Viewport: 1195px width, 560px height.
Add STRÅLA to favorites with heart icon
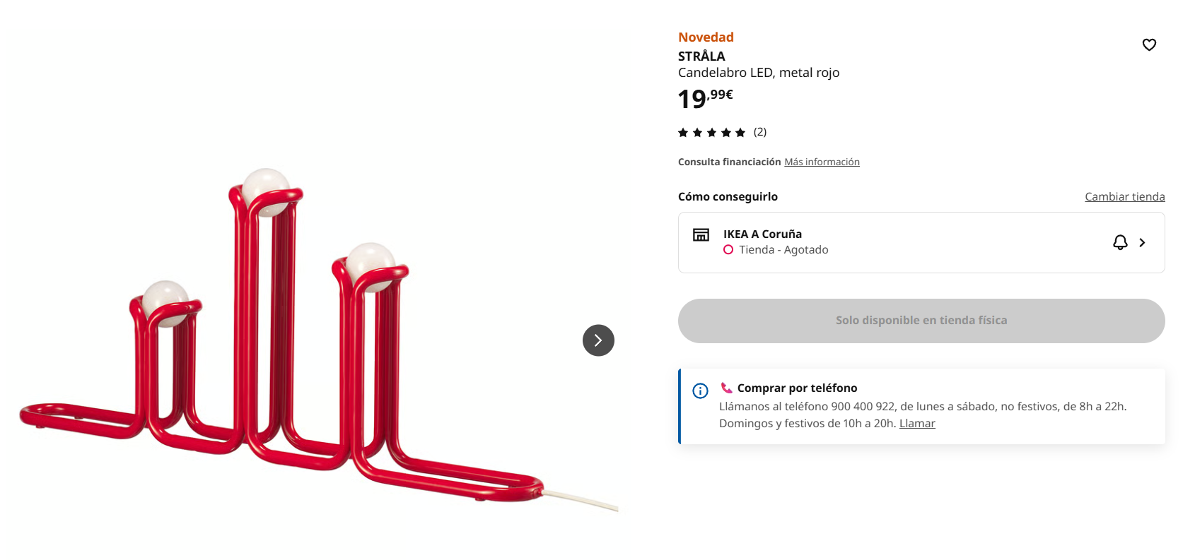[x=1149, y=44]
